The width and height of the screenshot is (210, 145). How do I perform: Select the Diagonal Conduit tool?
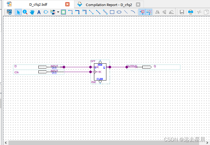[105, 12]
